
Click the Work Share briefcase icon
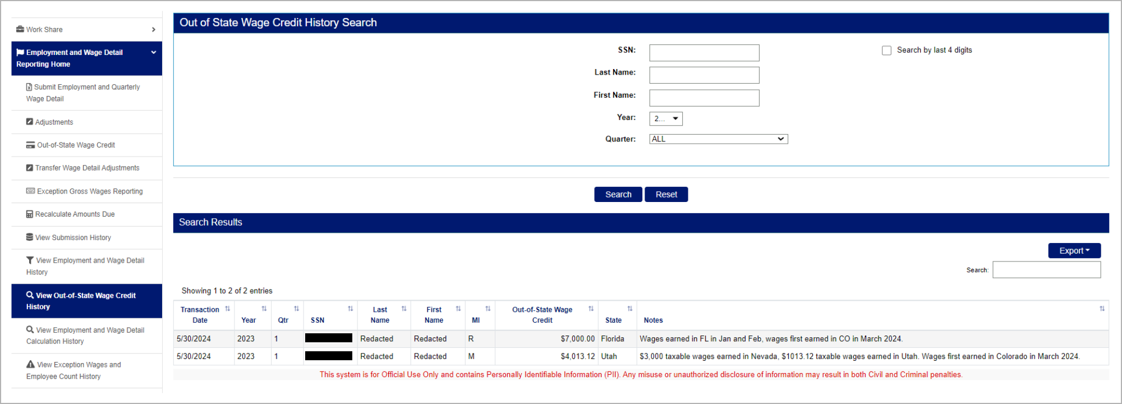(20, 29)
